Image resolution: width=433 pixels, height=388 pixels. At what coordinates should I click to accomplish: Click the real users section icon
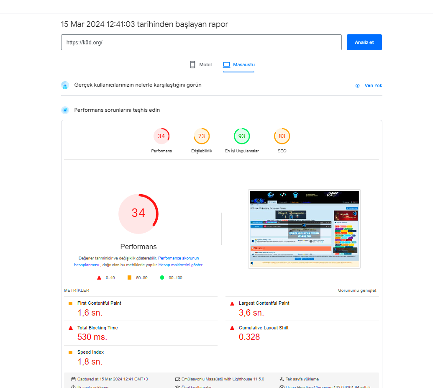click(x=65, y=85)
